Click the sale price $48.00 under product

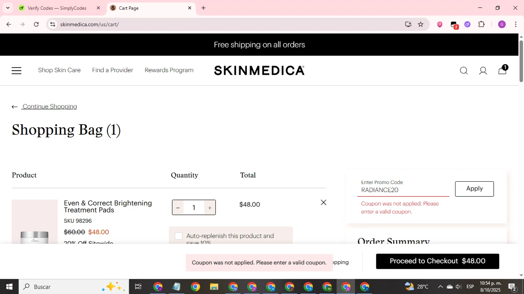pyautogui.click(x=99, y=232)
